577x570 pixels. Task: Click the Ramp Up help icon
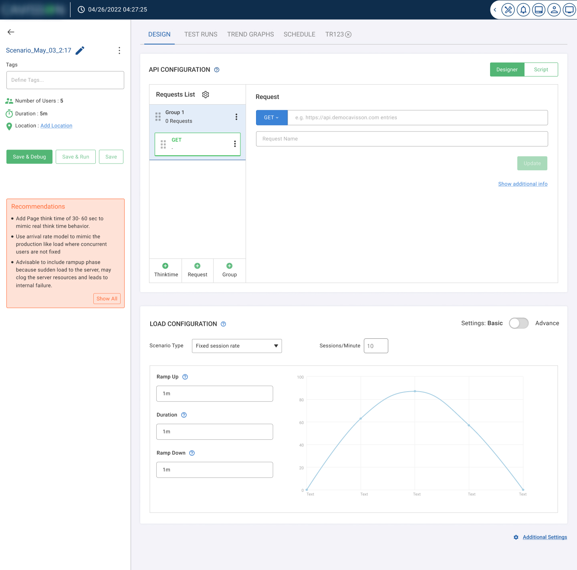click(185, 377)
